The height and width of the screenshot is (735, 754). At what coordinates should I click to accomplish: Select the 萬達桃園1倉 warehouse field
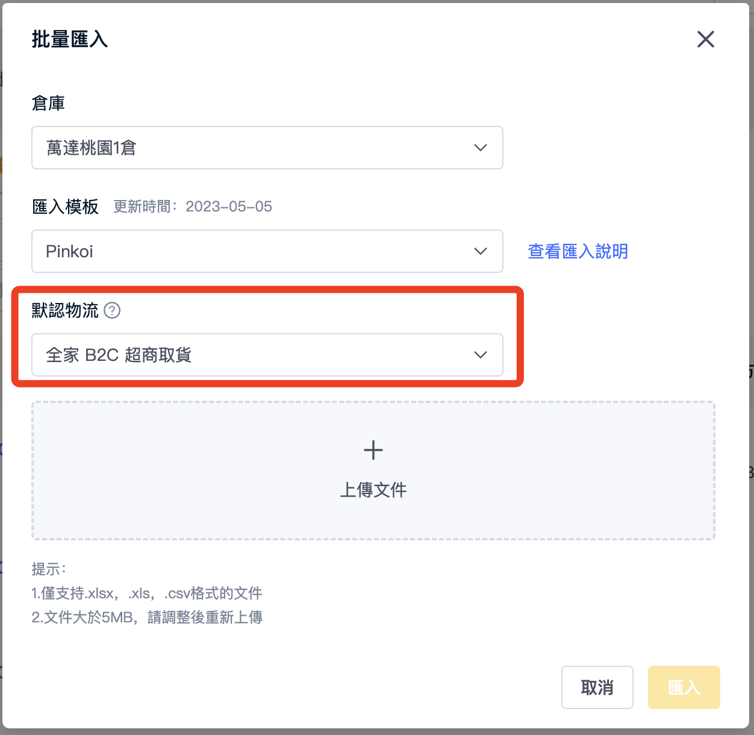[x=267, y=148]
